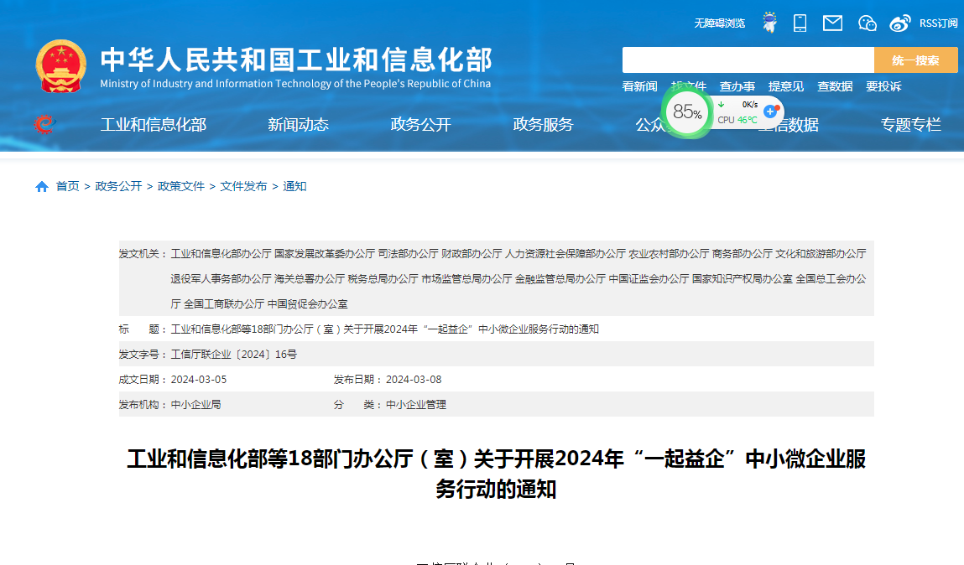Open the 政务服务 navigation menu
Viewport: 964px width, 565px height.
[543, 125]
